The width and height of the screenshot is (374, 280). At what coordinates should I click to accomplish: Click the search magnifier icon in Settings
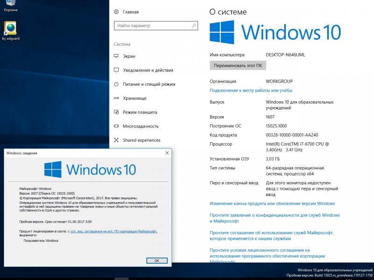tap(194, 26)
